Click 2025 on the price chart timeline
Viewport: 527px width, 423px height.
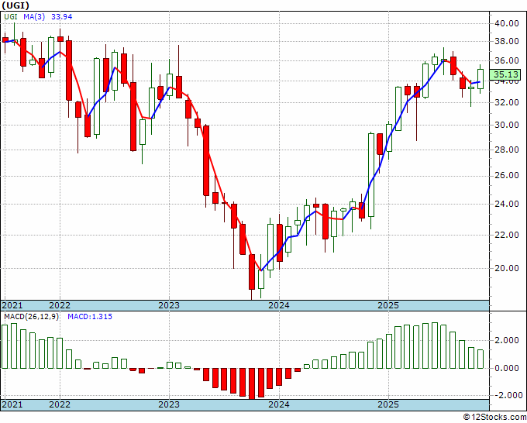(388, 305)
